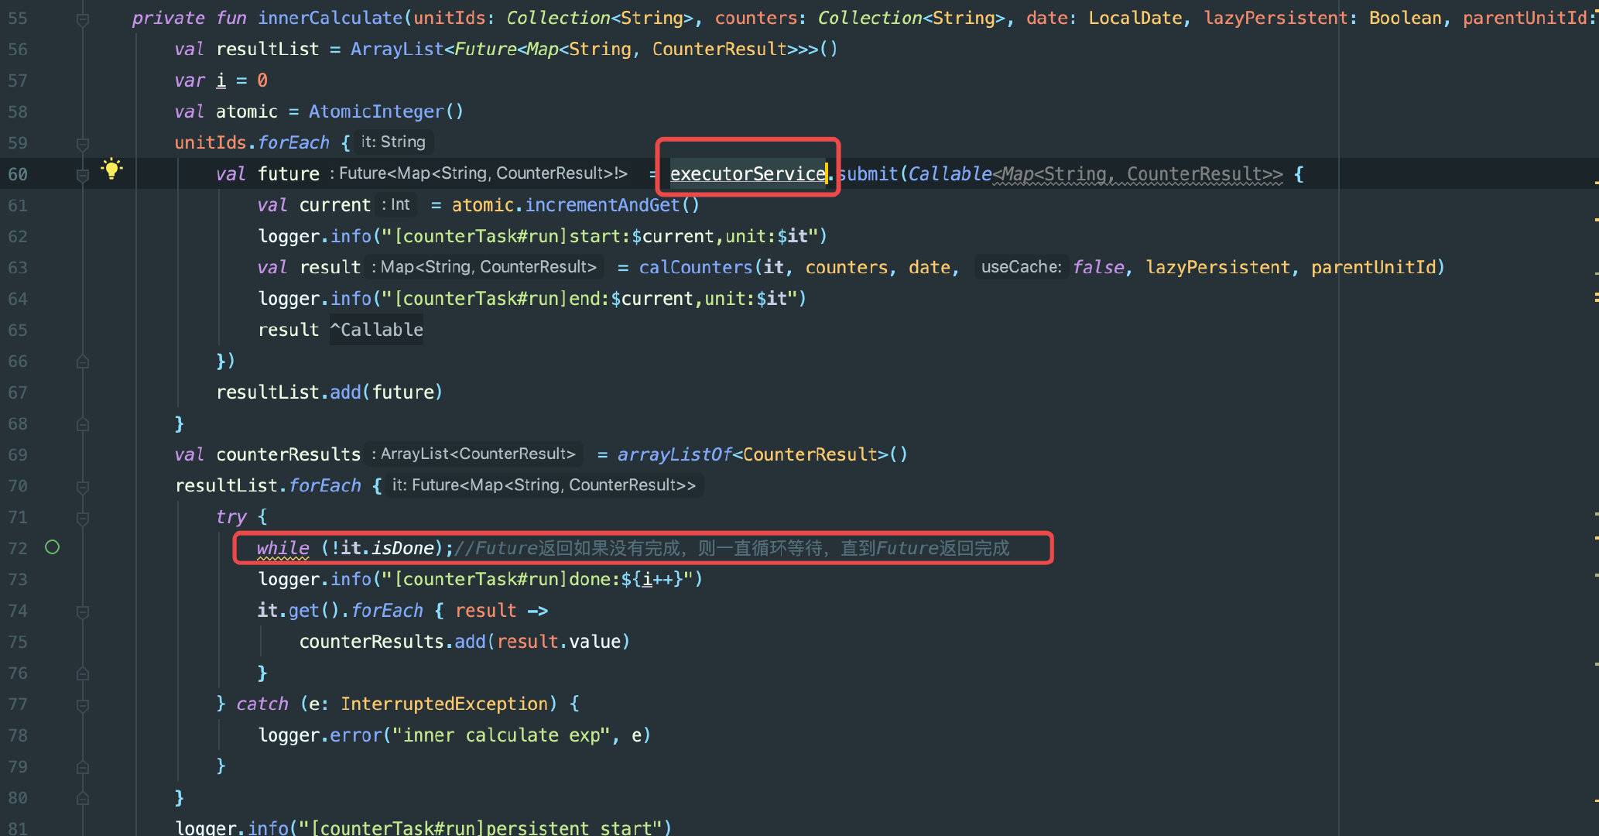This screenshot has height=836, width=1599.
Task: Collapse the innerCalculate function at line 55
Action: pyautogui.click(x=83, y=19)
